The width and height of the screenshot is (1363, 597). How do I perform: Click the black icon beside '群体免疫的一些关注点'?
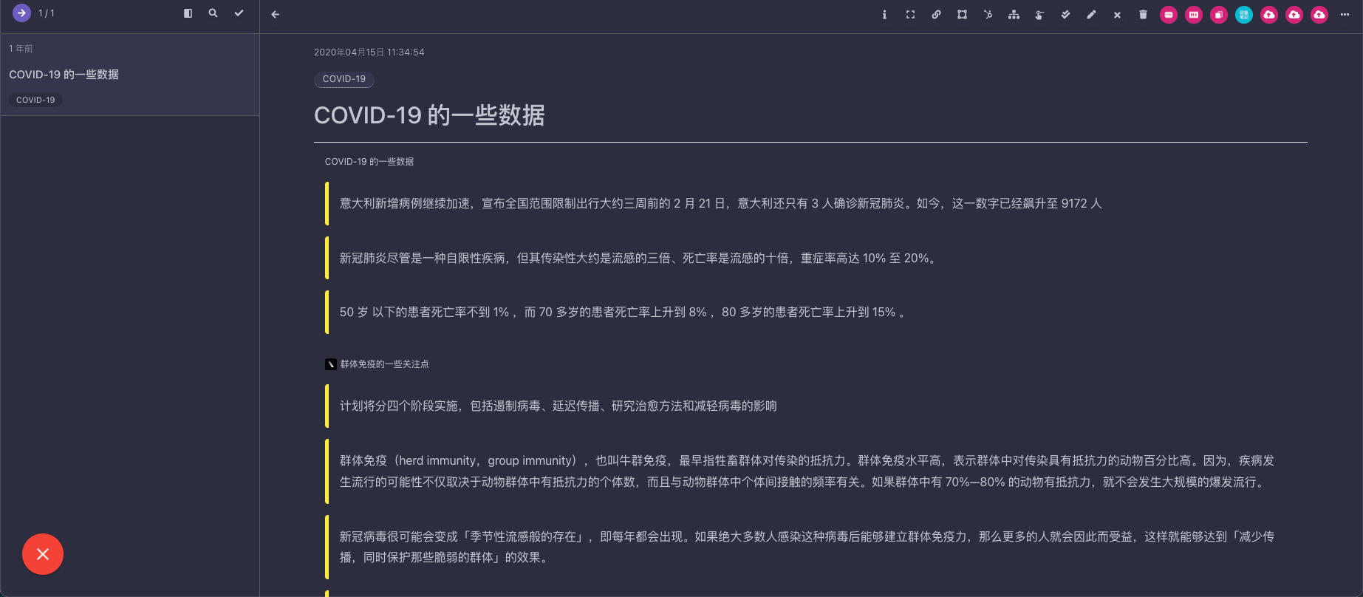(x=331, y=364)
